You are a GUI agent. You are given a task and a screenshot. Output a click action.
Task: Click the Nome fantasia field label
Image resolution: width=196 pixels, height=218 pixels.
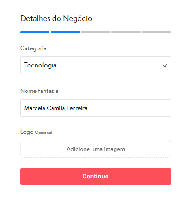click(x=39, y=91)
